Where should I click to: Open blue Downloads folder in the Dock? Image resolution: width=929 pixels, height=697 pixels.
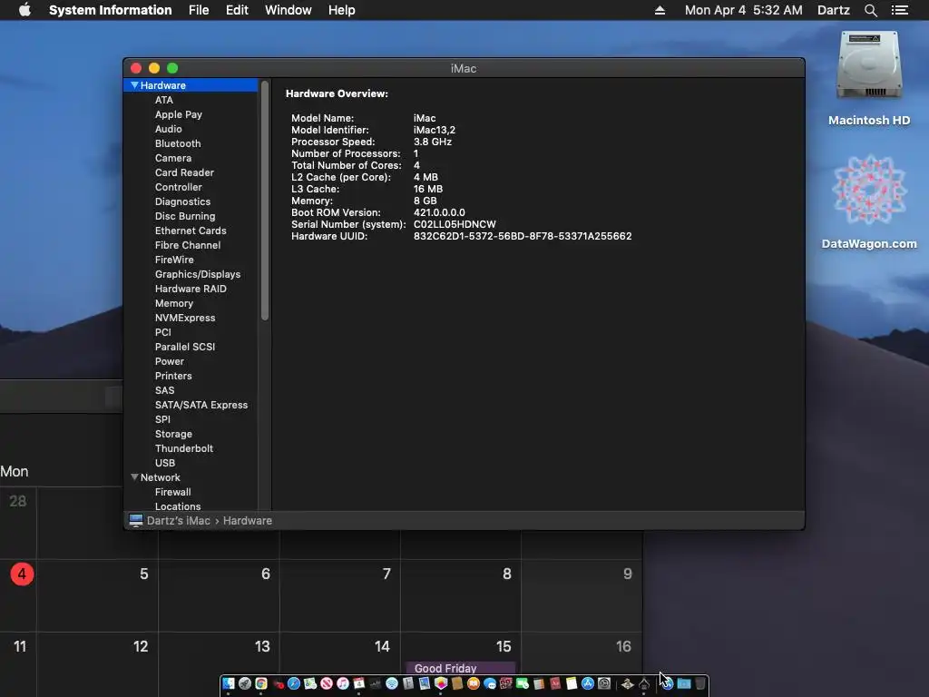coord(684,683)
